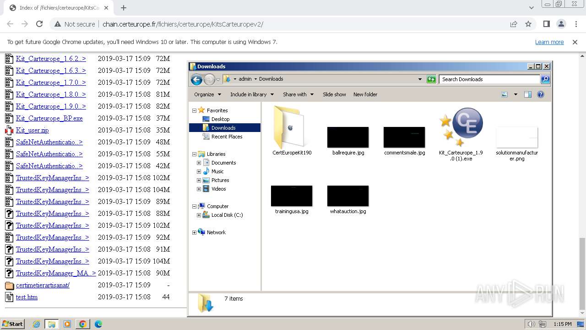Select Downloads in navigation pane
Viewport: 586px width, 330px height.
[x=223, y=128]
